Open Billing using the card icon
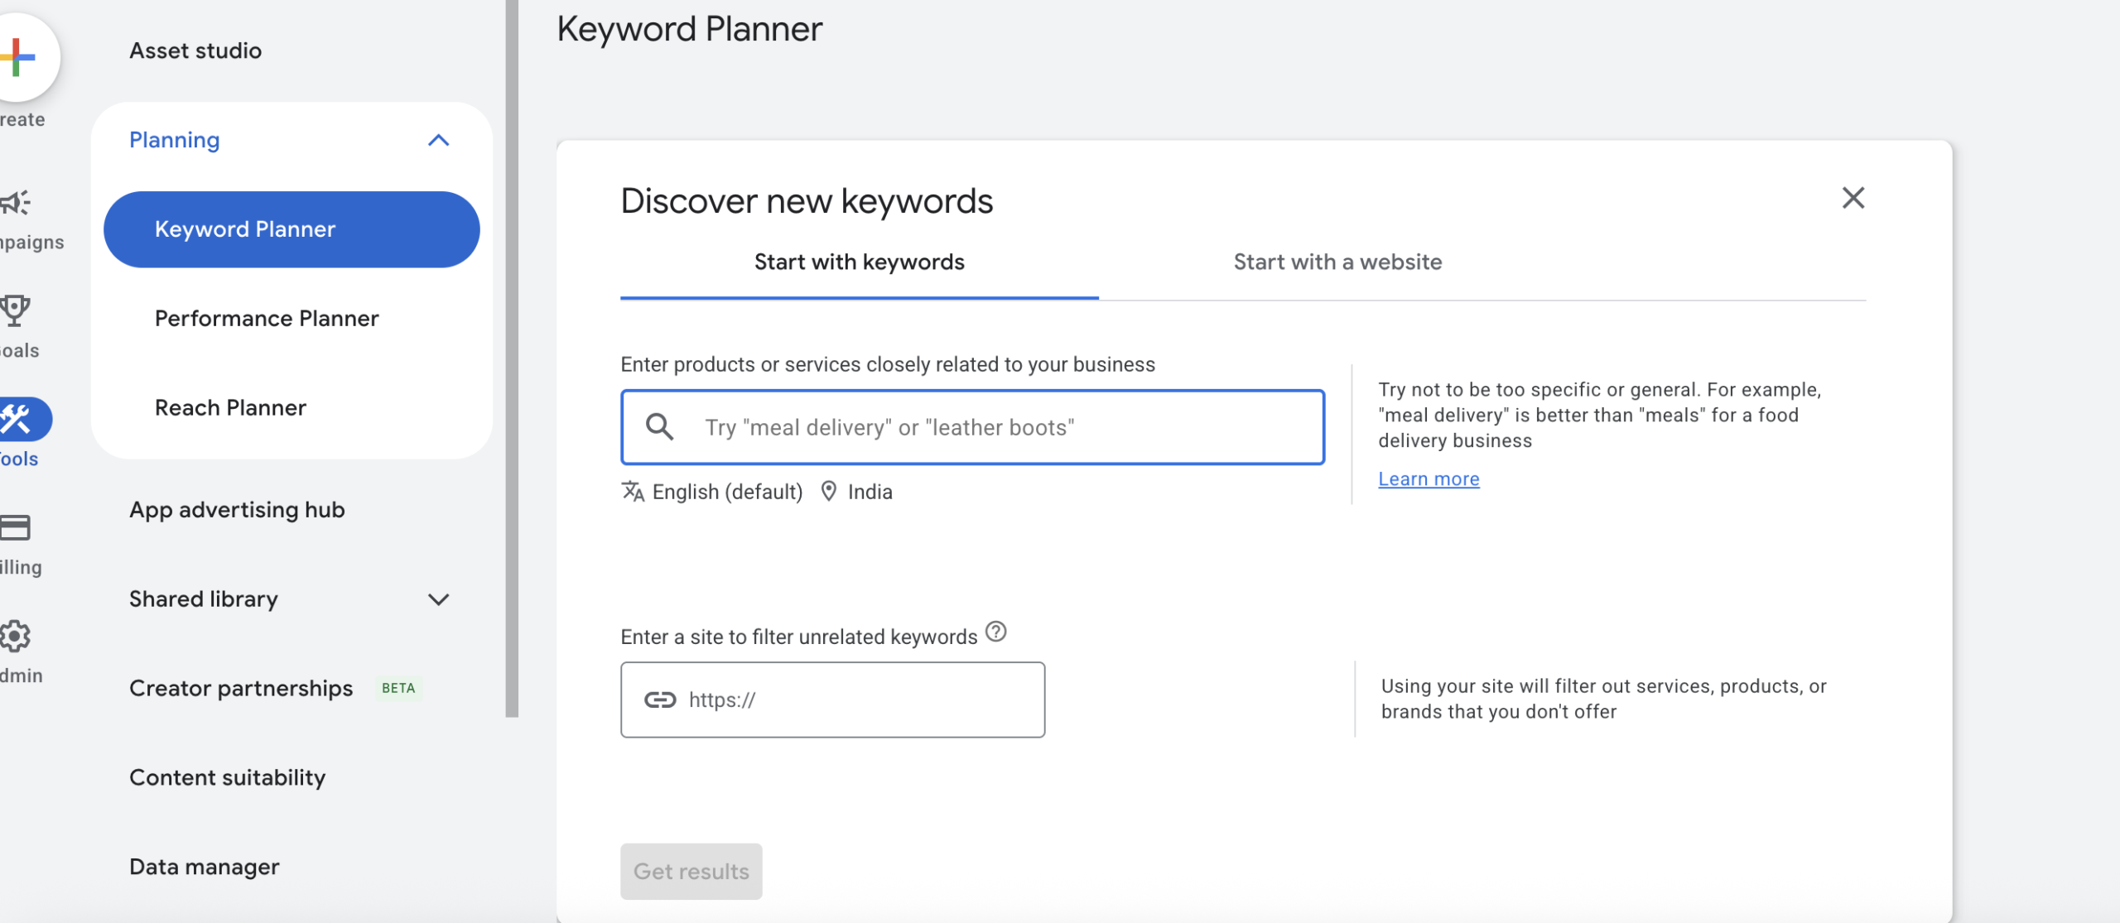The width and height of the screenshot is (2120, 923). (14, 528)
